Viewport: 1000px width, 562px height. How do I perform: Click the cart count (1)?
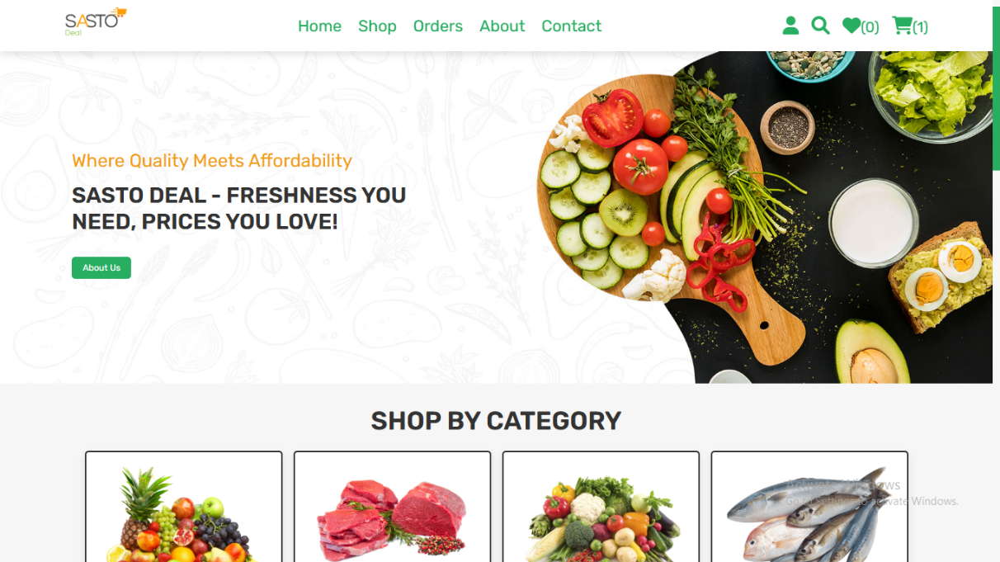tap(920, 27)
